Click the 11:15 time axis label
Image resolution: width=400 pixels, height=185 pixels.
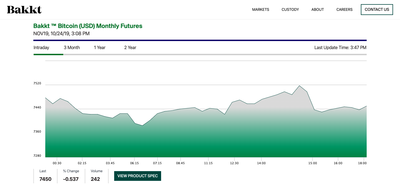tap(208, 163)
